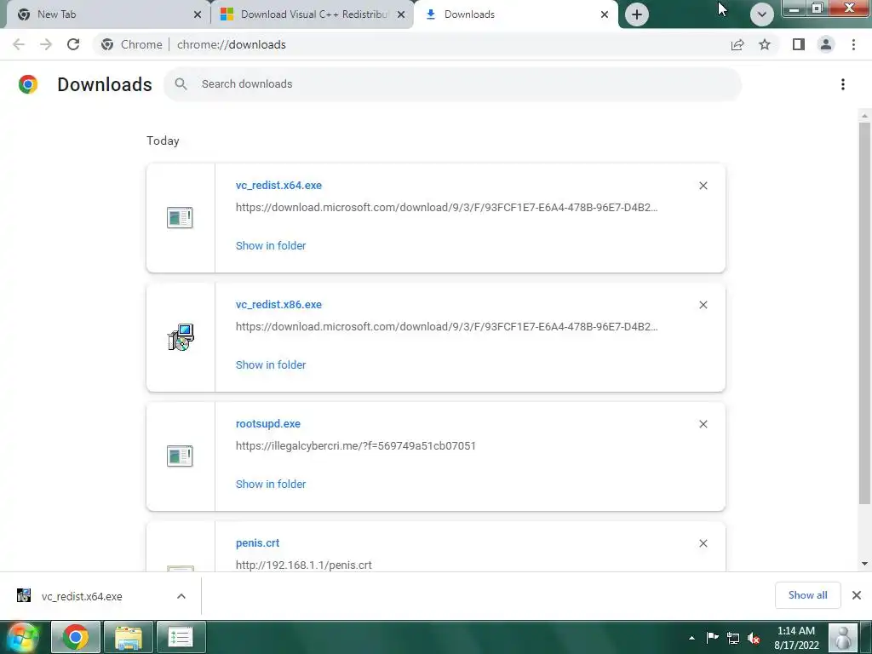
Task: Open the Windows Start menu
Action: (21, 637)
